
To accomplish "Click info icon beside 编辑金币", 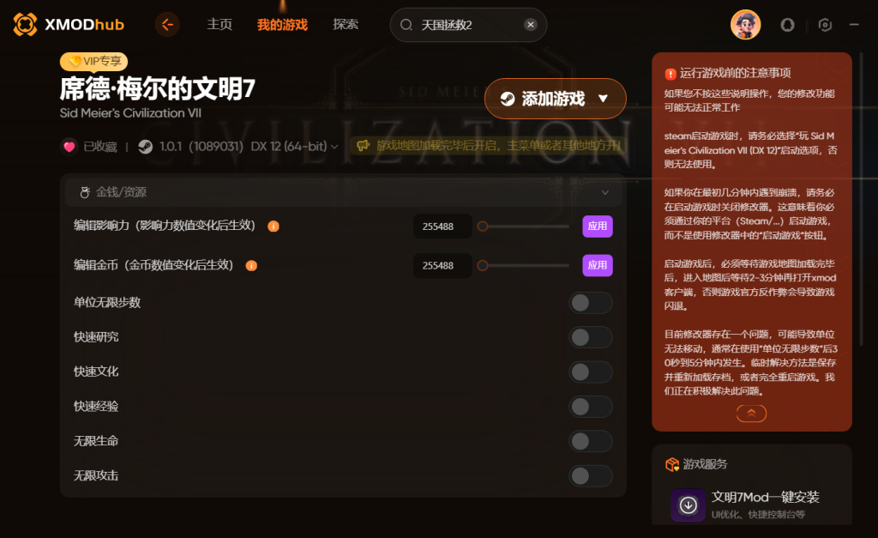I will pos(251,266).
